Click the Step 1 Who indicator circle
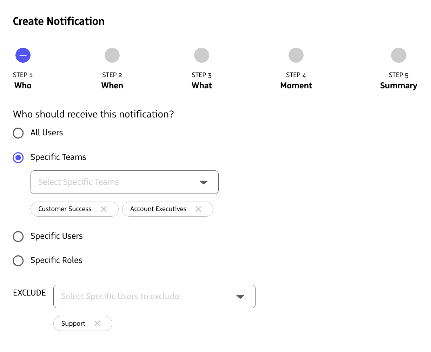Image resolution: width=431 pixels, height=352 pixels. 23,55
